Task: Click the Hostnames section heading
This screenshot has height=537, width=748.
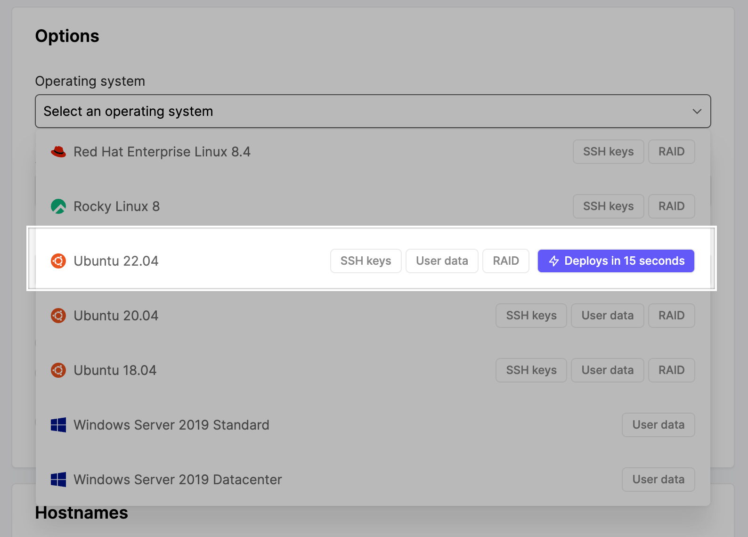Action: 81,513
